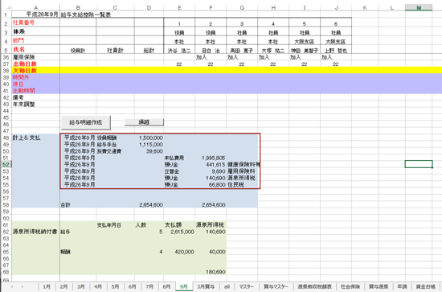
Task: Select the yellow 欠勤日数 row label
Action: point(36,71)
